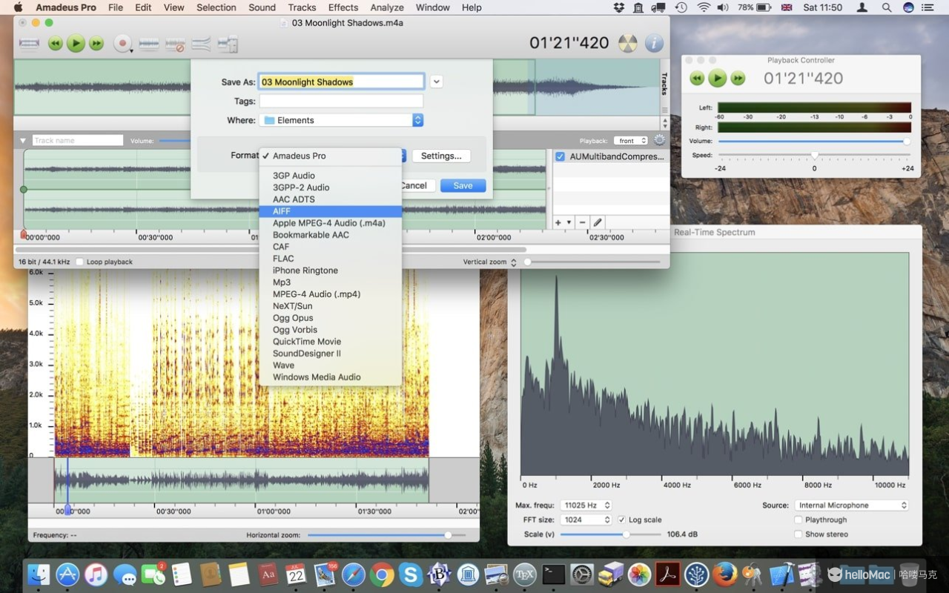Uncheck the AUMultibandCompressor effect checkbox
The height and width of the screenshot is (593, 949).
tap(560, 156)
